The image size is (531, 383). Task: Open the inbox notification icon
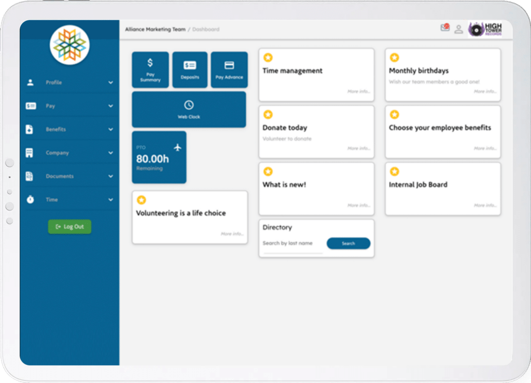click(x=445, y=29)
